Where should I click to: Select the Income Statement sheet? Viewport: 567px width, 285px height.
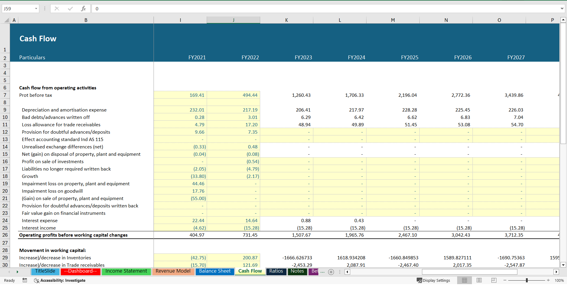[x=126, y=271]
